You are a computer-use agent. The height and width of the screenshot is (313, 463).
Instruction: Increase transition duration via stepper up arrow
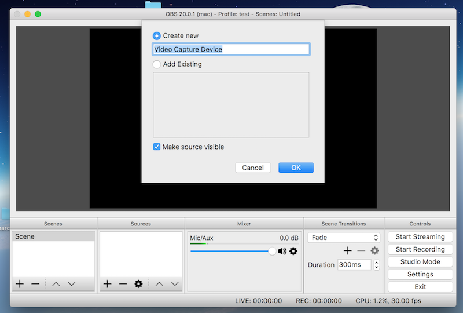(377, 263)
